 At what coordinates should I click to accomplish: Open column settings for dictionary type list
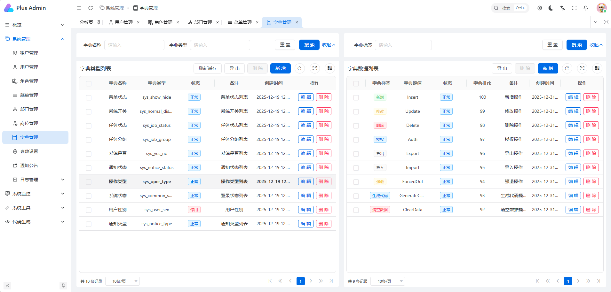(330, 68)
